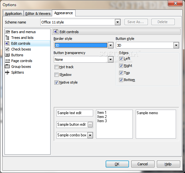Choose Check boxes in the list
This screenshot has height=173, width=185.
(21, 49)
